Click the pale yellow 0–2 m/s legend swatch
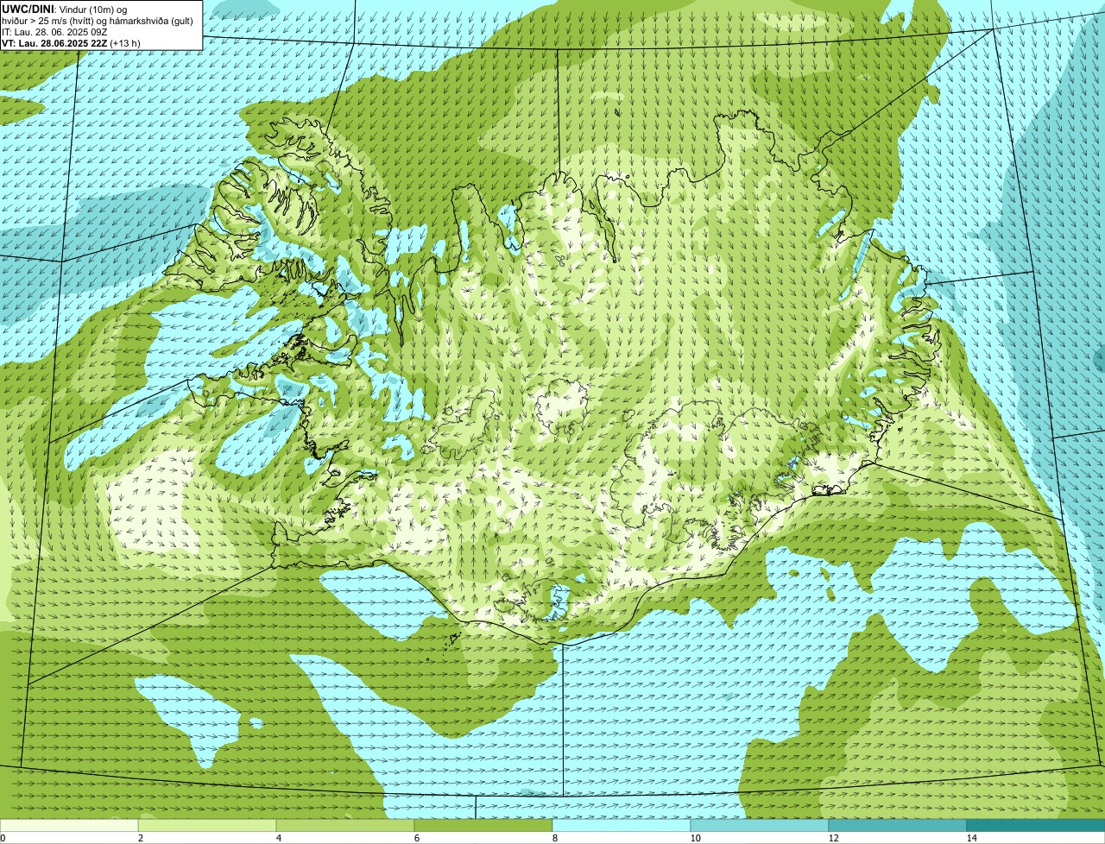The image size is (1105, 844). (x=69, y=825)
